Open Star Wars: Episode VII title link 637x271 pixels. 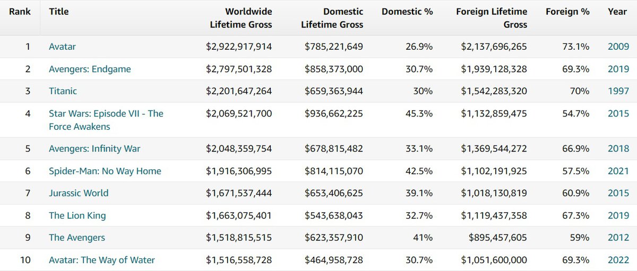tap(106, 114)
